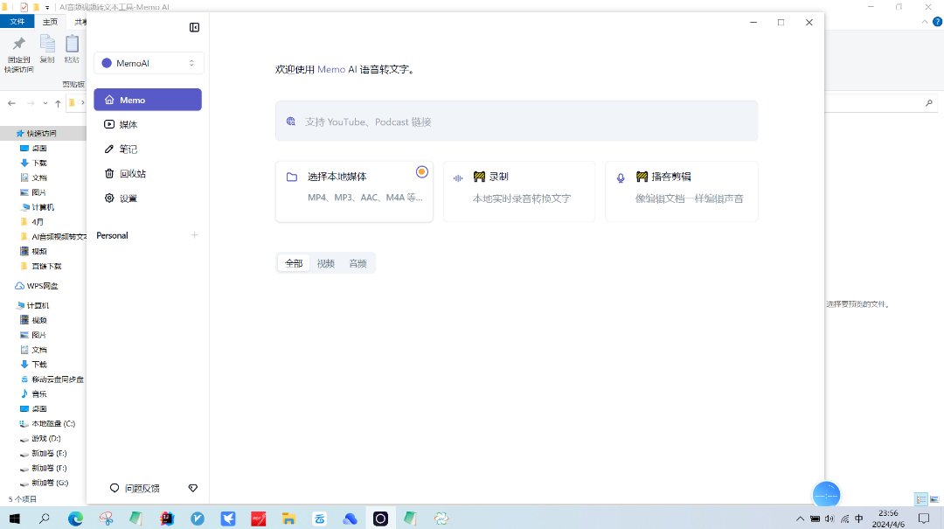The width and height of the screenshot is (944, 529).
Task: Click the orange circle badge on local media card
Action: [x=422, y=171]
